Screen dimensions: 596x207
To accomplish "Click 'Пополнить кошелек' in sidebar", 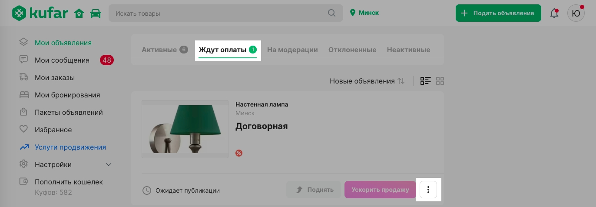I will coord(69,182).
